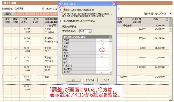Click 繰越金額 balance 28,874,180
Screen dimensions: 174x102
click(160, 25)
